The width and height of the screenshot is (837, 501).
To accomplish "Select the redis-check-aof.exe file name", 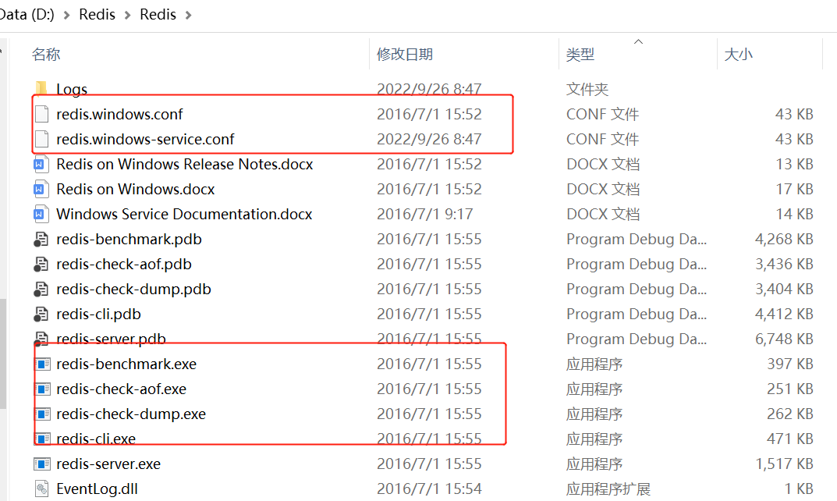I will pos(121,389).
